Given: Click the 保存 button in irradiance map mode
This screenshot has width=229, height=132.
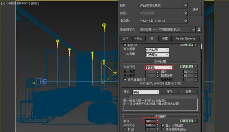Looking at the screenshot, I should click(169, 92).
